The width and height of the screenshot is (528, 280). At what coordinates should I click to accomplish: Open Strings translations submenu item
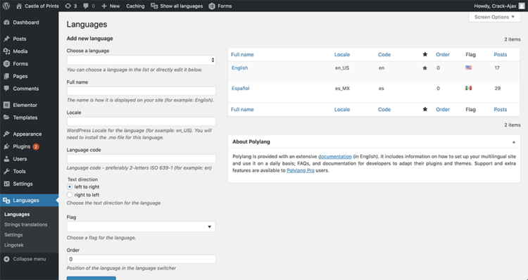[x=26, y=224]
